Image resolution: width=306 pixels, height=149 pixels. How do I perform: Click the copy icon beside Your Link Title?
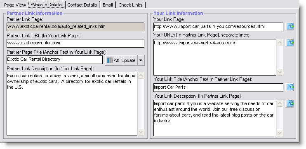(290, 87)
